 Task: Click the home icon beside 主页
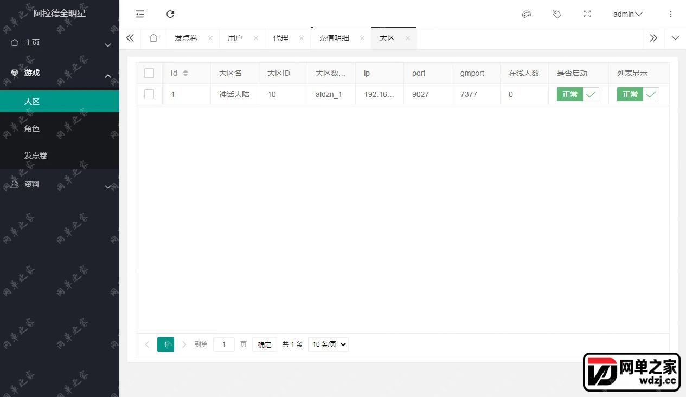click(x=15, y=42)
